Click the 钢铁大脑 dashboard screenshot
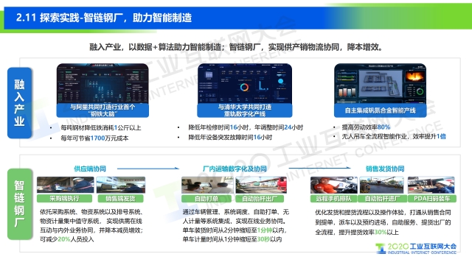This screenshot has height=265, width=472. coord(103,84)
